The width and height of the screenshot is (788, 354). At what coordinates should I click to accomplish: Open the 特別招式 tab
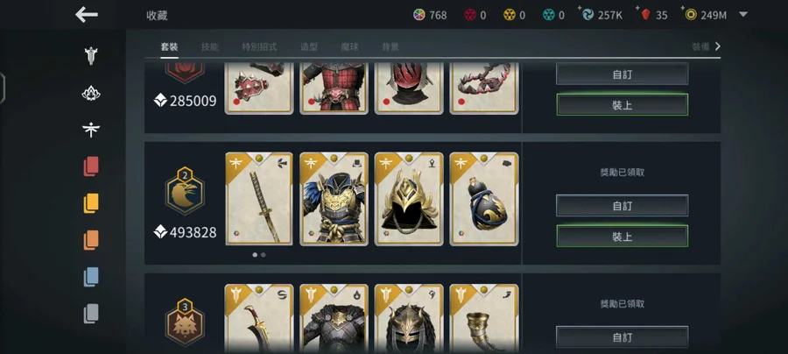(259, 46)
